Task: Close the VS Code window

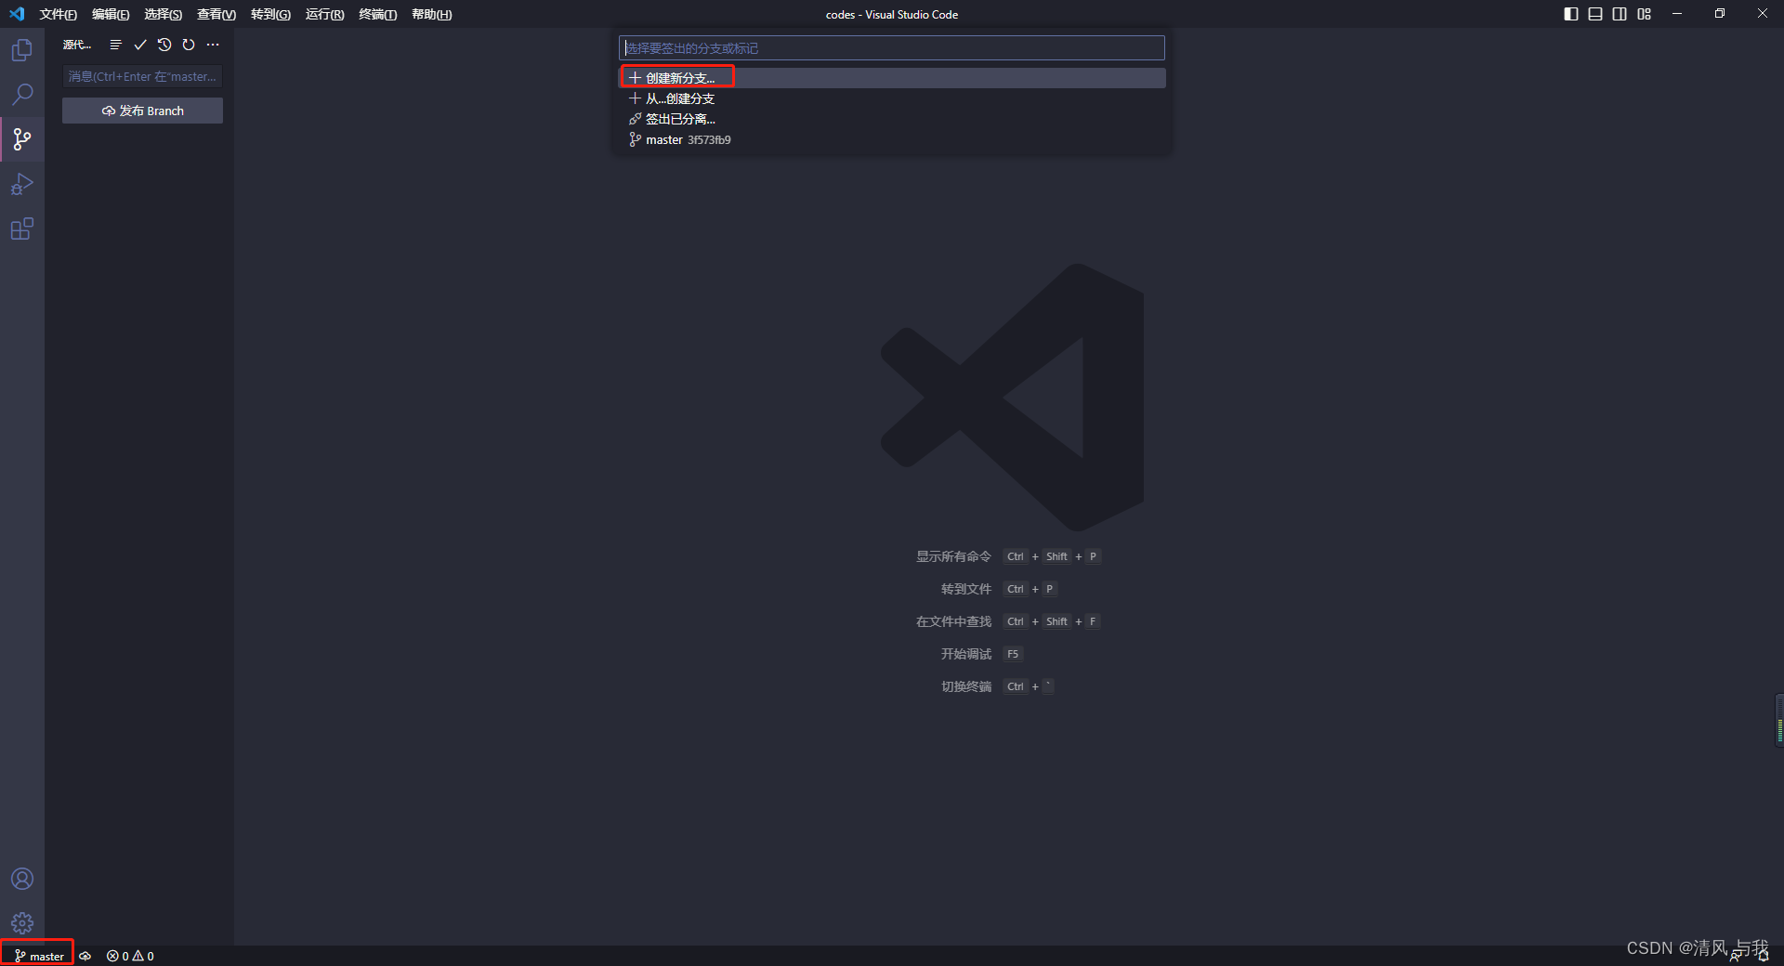Action: (1763, 14)
